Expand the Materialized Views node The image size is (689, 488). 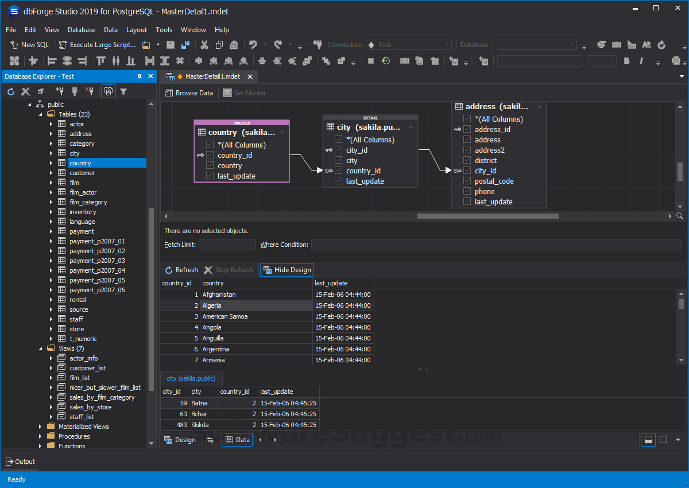40,426
